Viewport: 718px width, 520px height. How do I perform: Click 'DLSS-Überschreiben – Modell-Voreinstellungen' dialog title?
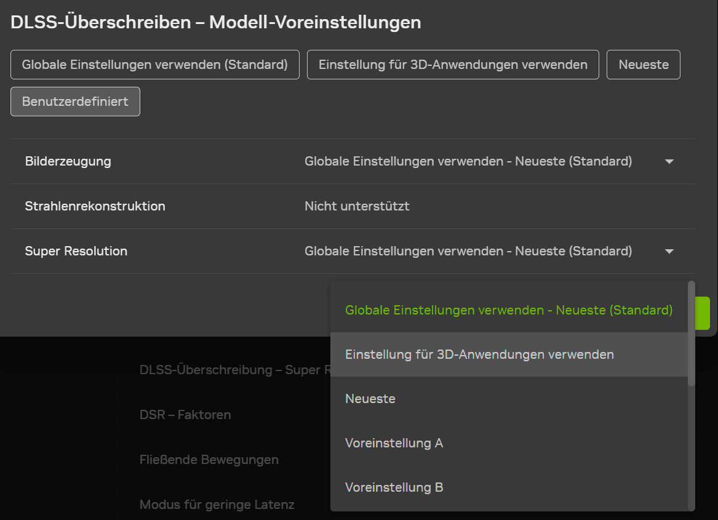tap(216, 22)
